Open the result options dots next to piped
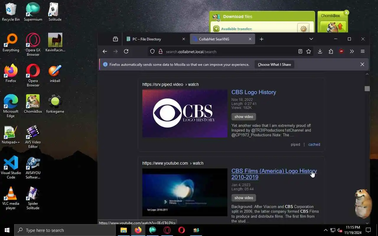This screenshot has height=236, width=378. [304, 145]
